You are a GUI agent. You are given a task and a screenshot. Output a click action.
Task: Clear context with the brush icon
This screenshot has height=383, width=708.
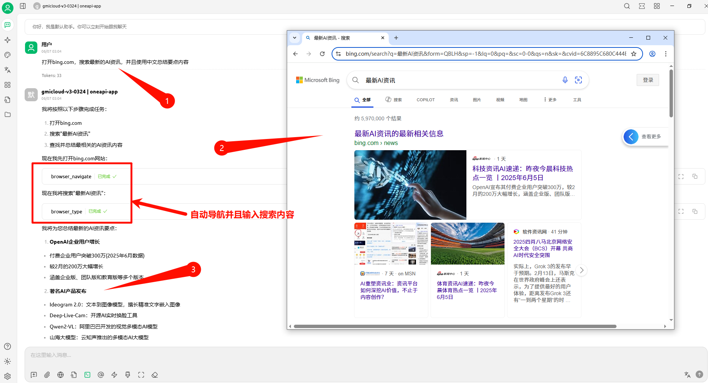tap(128, 375)
